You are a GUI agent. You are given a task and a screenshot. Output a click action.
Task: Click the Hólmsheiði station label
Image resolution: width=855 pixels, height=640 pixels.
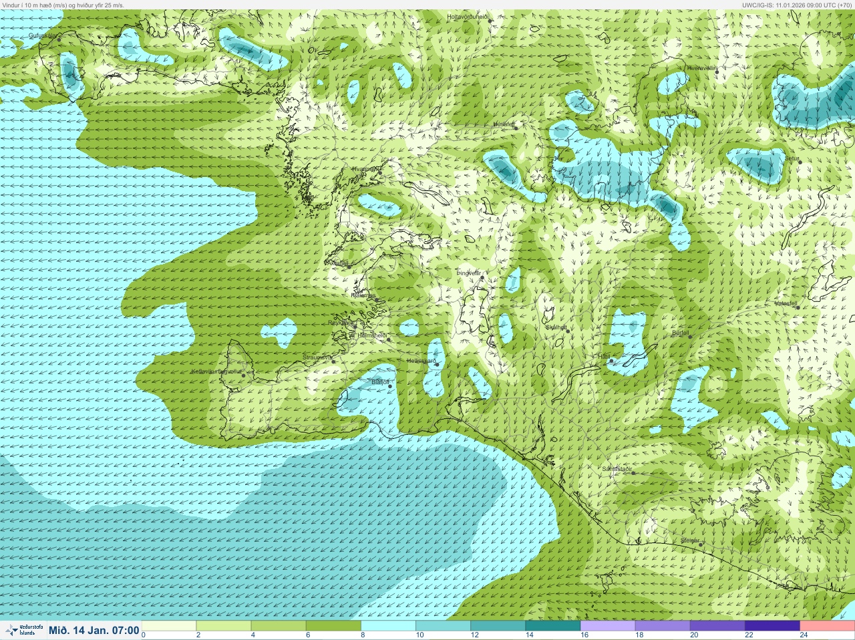pos(373,335)
